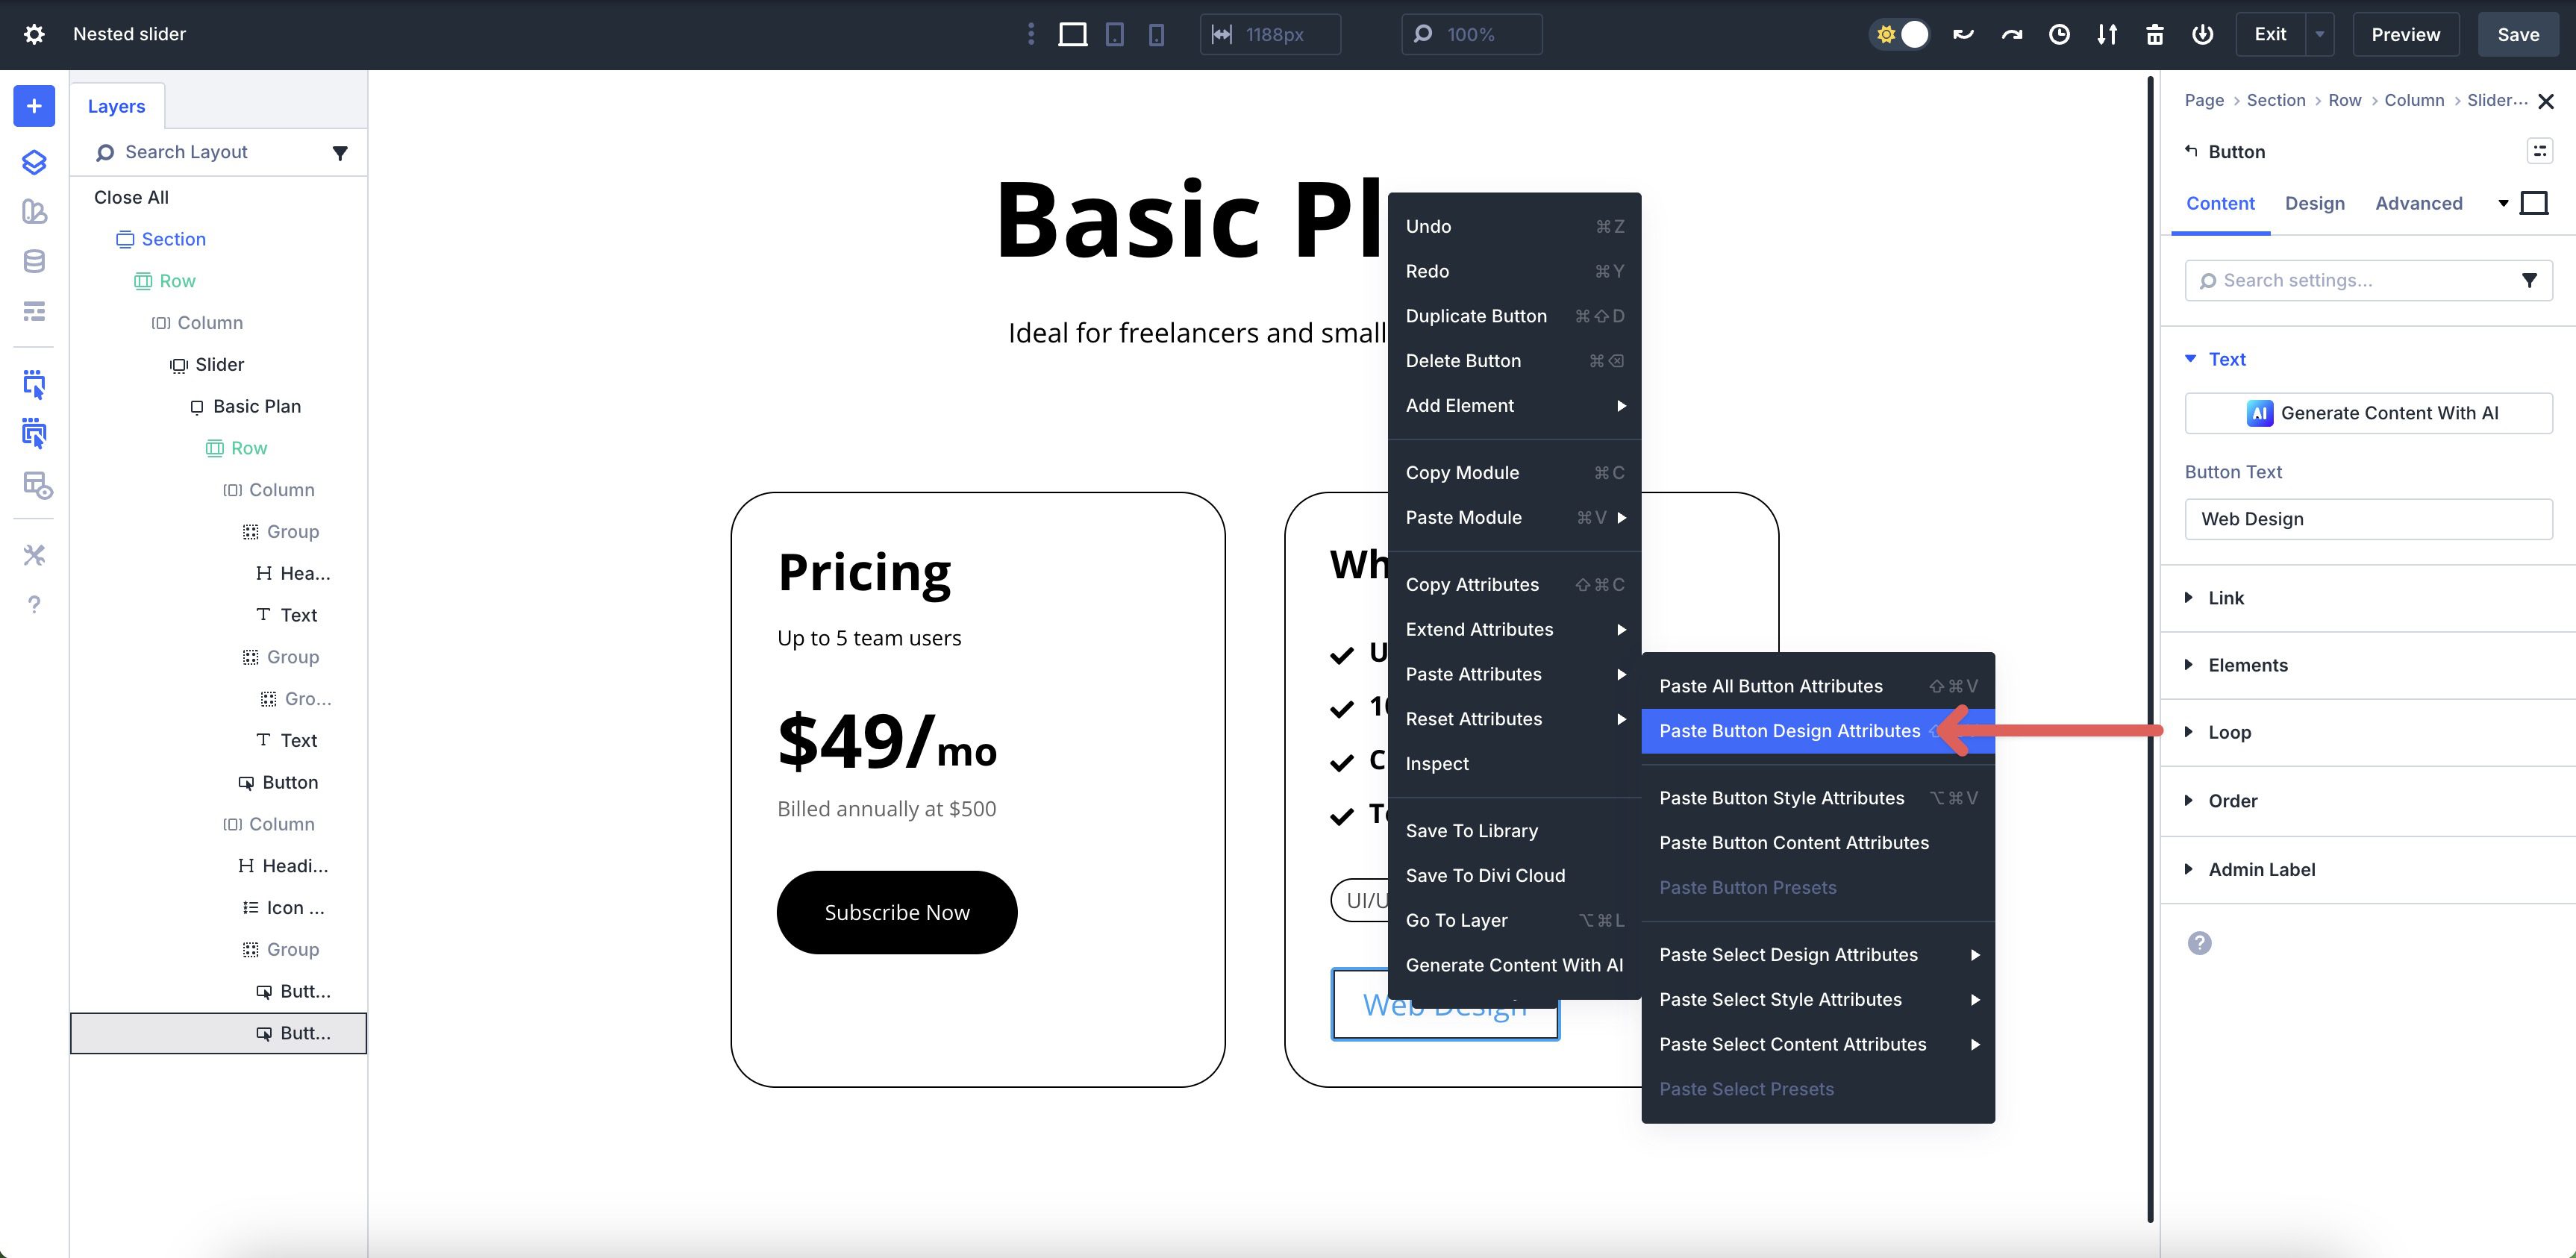
Task: Click the undo arrow in the top toolbar
Action: point(1962,34)
